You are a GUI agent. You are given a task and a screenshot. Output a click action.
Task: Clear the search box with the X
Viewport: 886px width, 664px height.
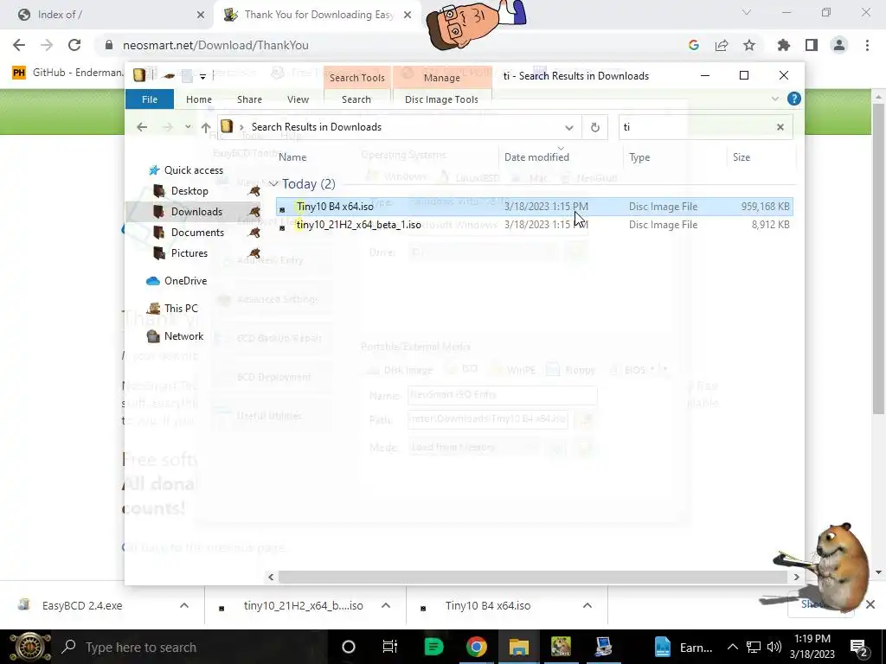coord(780,127)
